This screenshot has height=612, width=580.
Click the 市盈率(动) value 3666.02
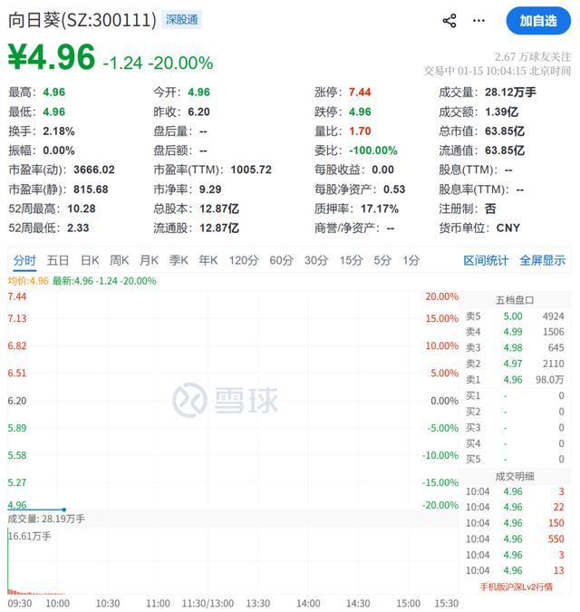[94, 170]
